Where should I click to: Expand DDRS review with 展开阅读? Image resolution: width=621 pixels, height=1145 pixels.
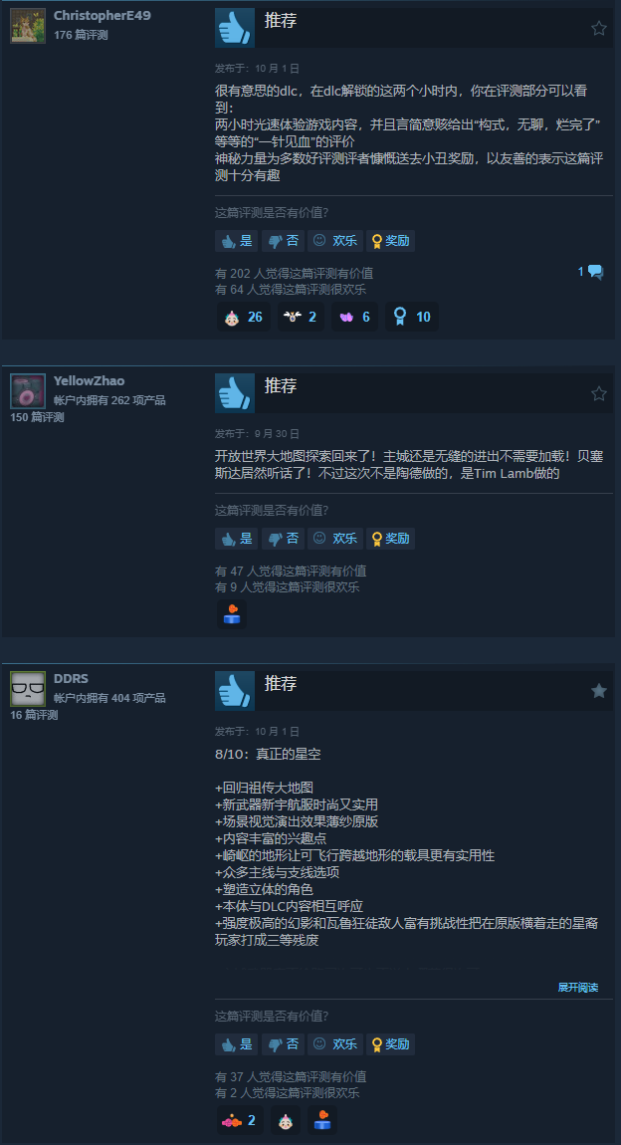point(578,988)
